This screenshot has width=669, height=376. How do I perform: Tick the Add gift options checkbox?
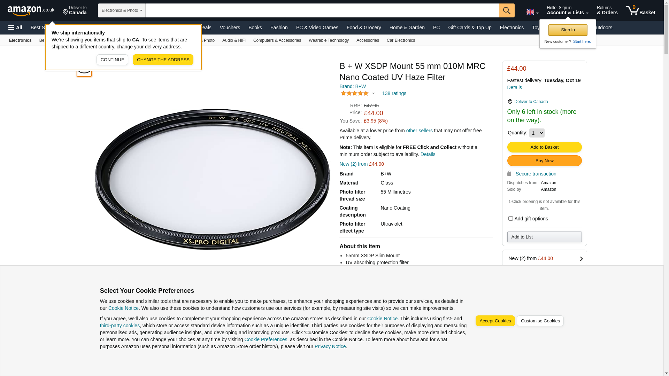[510, 219]
